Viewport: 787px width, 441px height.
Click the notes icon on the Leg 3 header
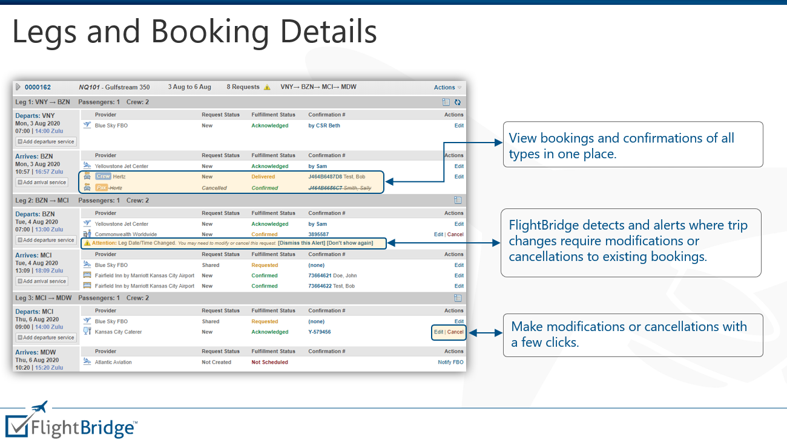(458, 298)
